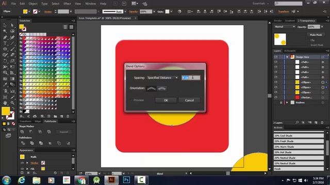Choose align-to-path blend orientation icon
The width and height of the screenshot is (330, 185).
[x=161, y=88]
